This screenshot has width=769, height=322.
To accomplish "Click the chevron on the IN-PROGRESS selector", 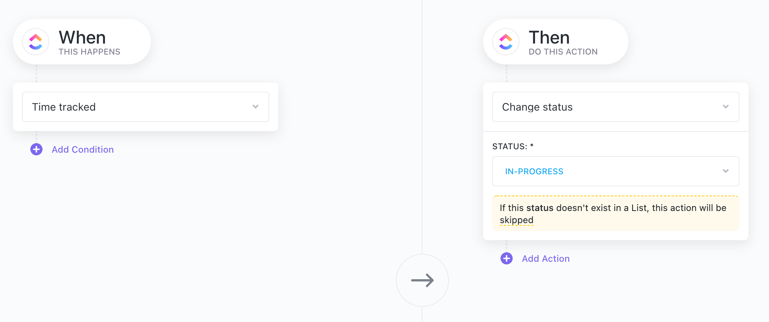I will pyautogui.click(x=726, y=171).
